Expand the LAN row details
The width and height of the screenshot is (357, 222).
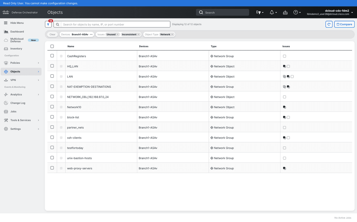tap(61, 76)
